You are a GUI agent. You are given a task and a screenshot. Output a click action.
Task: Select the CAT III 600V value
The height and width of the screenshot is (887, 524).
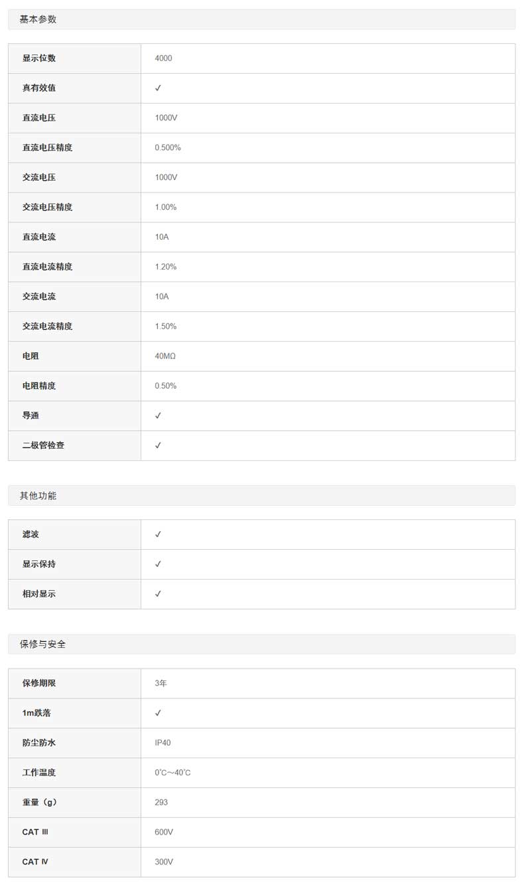pyautogui.click(x=164, y=832)
